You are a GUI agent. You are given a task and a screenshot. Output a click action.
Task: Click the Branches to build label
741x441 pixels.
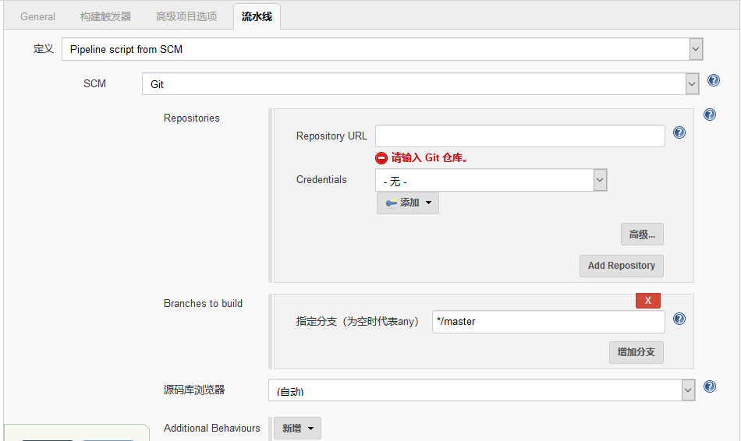tap(203, 304)
